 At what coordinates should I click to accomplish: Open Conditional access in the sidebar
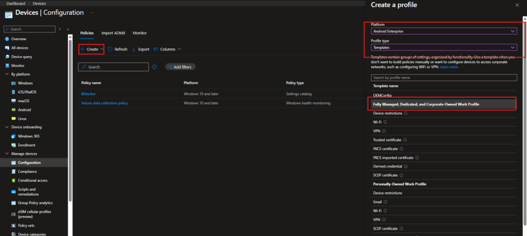point(32,180)
